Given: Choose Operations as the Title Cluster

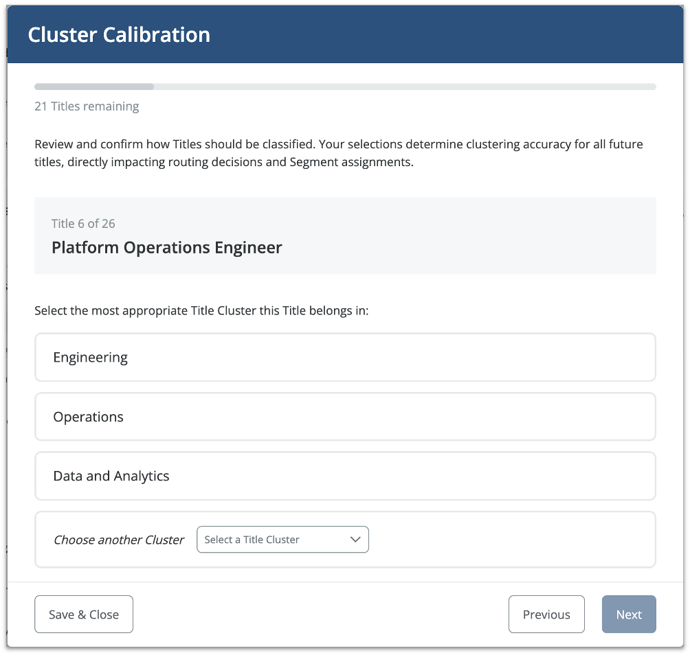Looking at the screenshot, I should (x=345, y=417).
